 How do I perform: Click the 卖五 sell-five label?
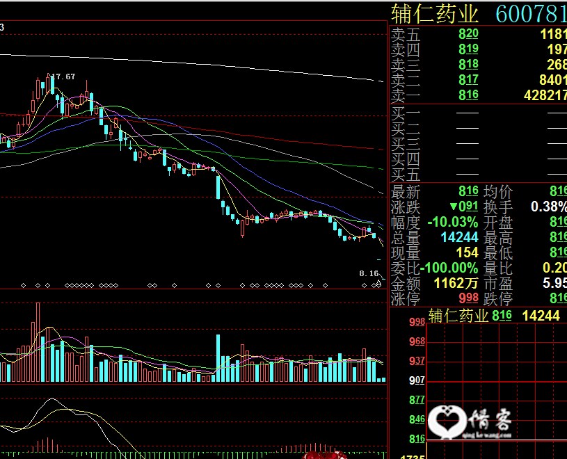pos(406,34)
